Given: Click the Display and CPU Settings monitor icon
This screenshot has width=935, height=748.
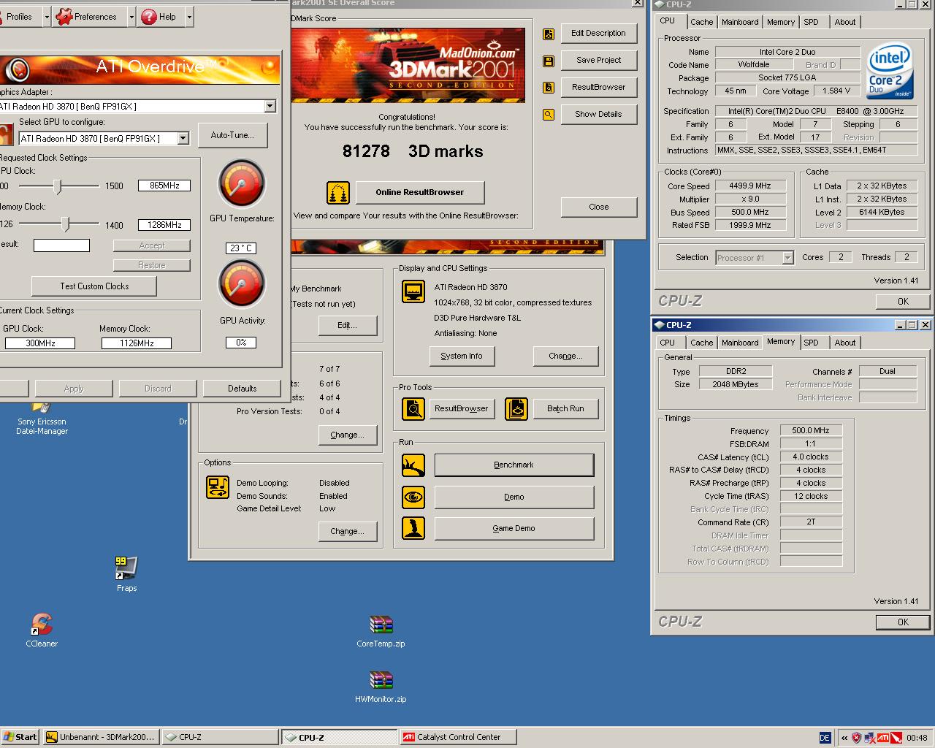Looking at the screenshot, I should point(413,291).
